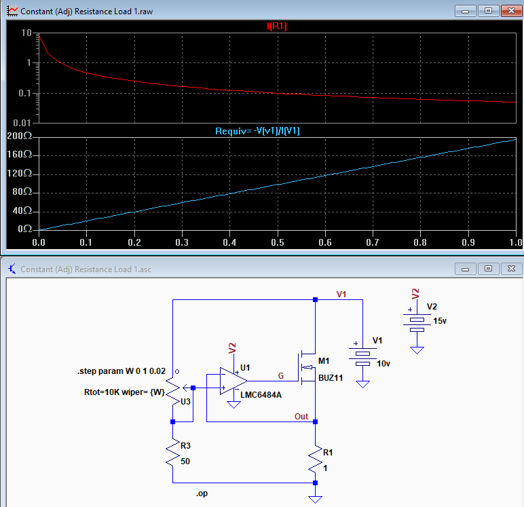Maximize the Resistance Load 1.asc window
The image size is (524, 507).
(x=488, y=269)
